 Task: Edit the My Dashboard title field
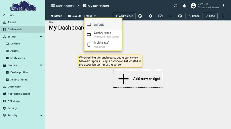[x=66, y=28]
